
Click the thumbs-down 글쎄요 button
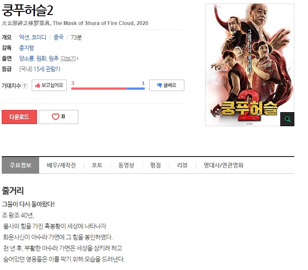167,85
